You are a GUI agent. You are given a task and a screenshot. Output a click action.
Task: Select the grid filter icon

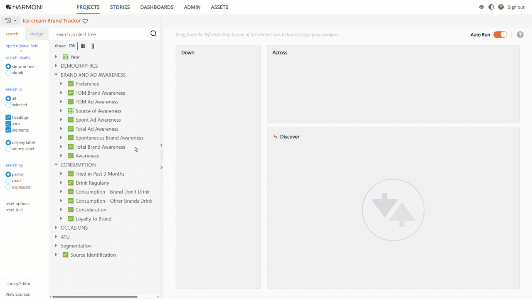[83, 46]
